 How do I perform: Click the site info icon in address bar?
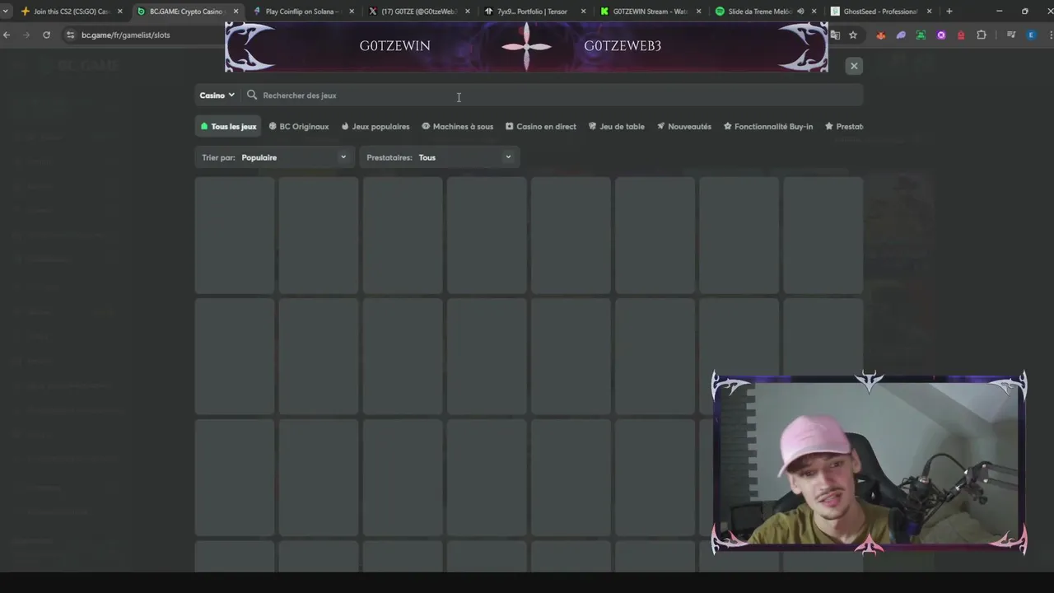click(70, 35)
